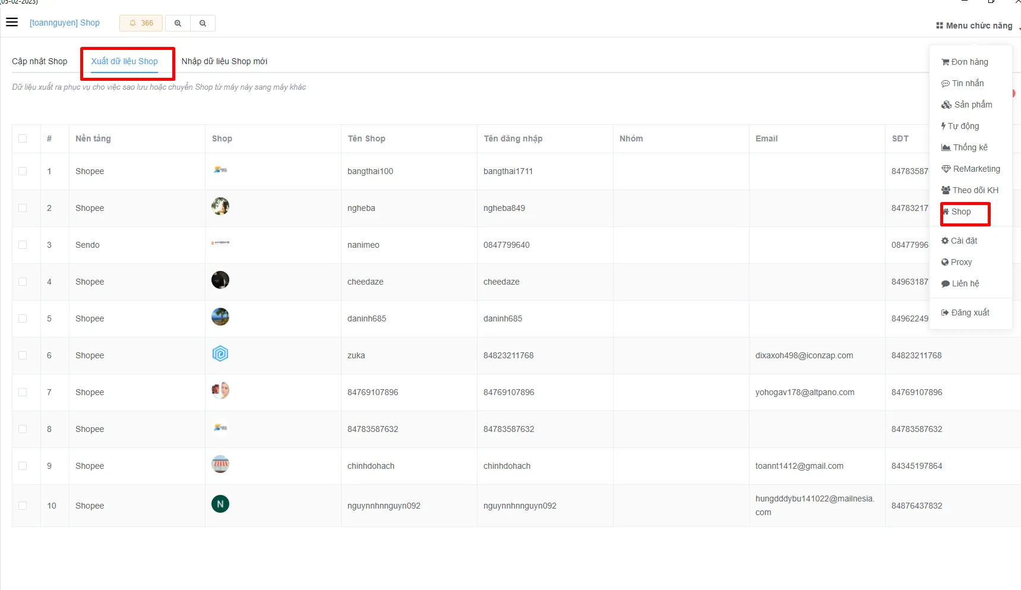Open Cài đặt settings entry
The height and width of the screenshot is (590, 1021).
[x=959, y=241]
